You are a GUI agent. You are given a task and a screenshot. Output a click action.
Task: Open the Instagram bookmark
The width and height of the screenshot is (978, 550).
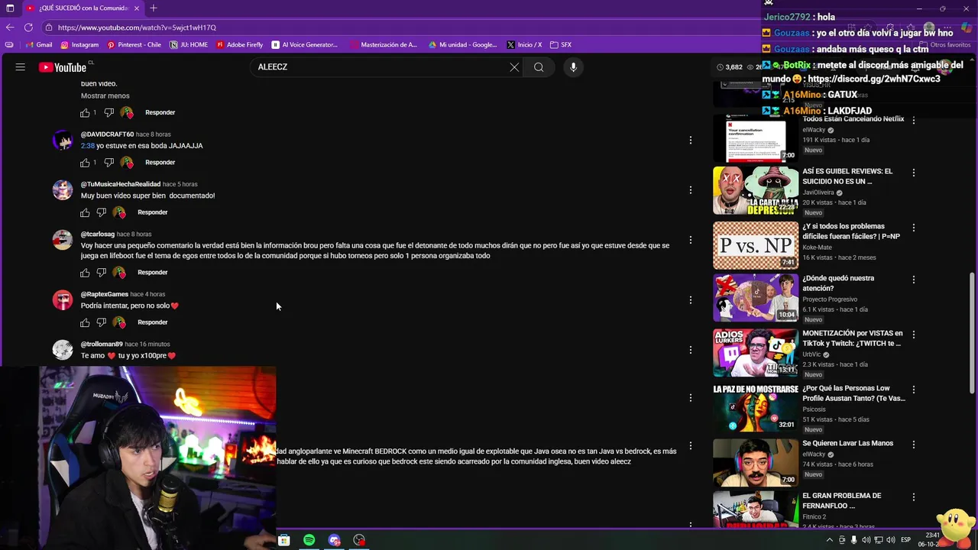[79, 45]
